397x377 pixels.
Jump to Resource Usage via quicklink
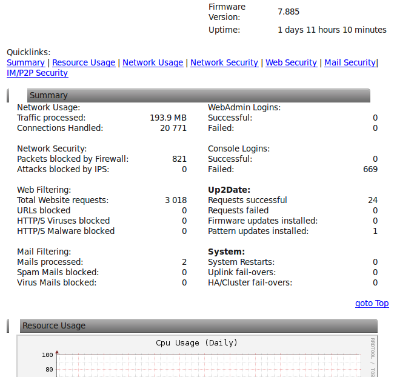84,62
